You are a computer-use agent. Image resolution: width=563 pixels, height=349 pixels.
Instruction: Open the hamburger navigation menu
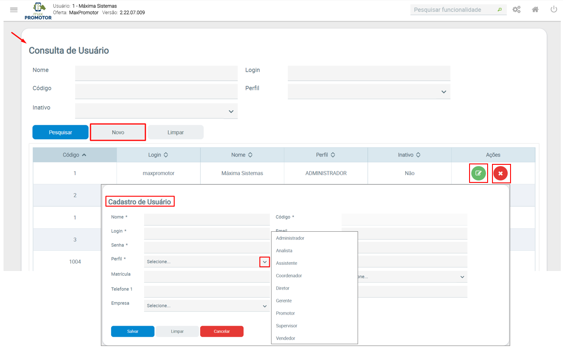tap(14, 10)
